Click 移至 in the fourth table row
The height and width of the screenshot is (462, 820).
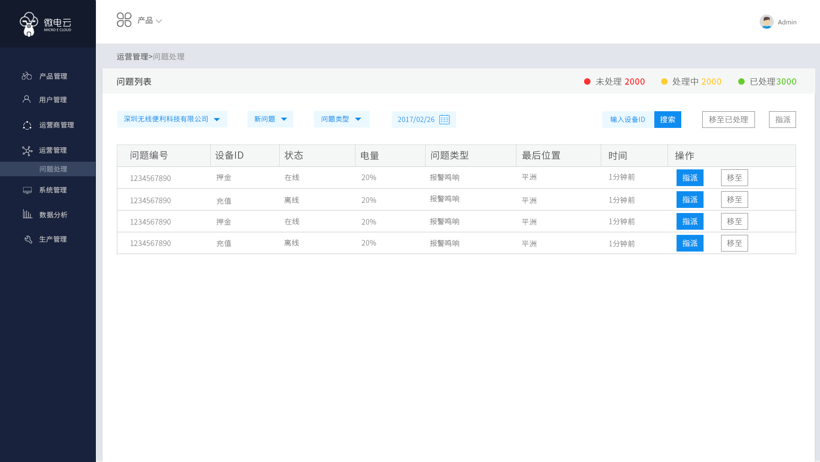734,243
